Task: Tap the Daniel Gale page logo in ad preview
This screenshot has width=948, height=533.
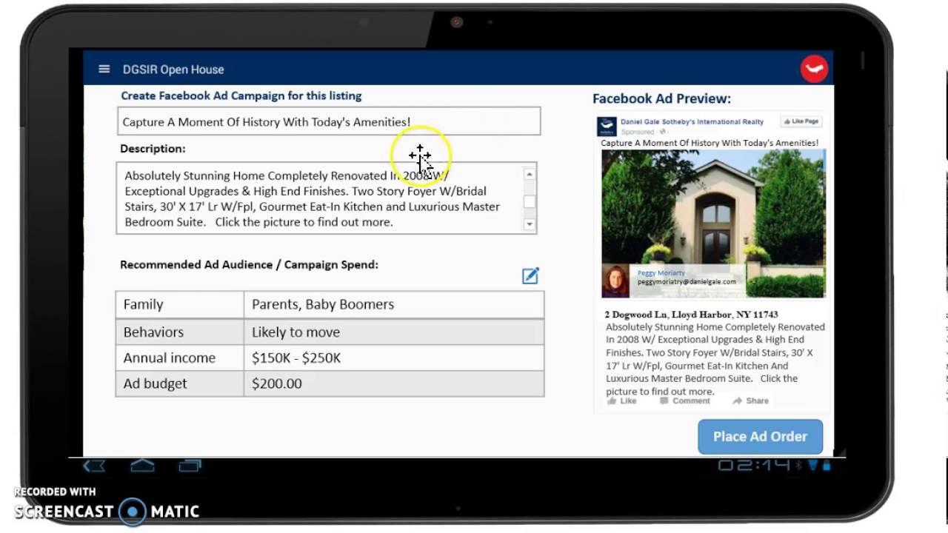Action: 607,126
